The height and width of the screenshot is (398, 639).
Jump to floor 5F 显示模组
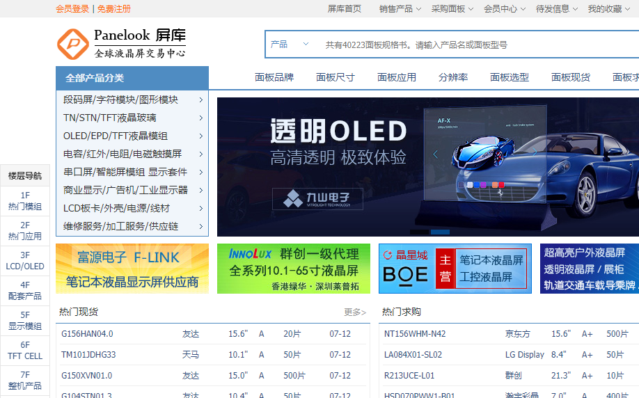[x=25, y=321]
